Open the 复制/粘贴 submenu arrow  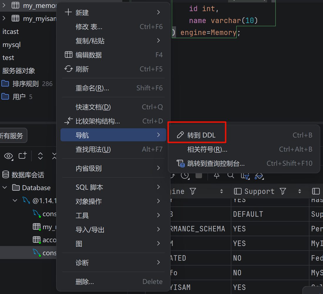tap(158, 41)
